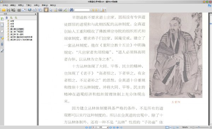
Task: Open the 帮助 menu
Action: [x=53, y=5]
